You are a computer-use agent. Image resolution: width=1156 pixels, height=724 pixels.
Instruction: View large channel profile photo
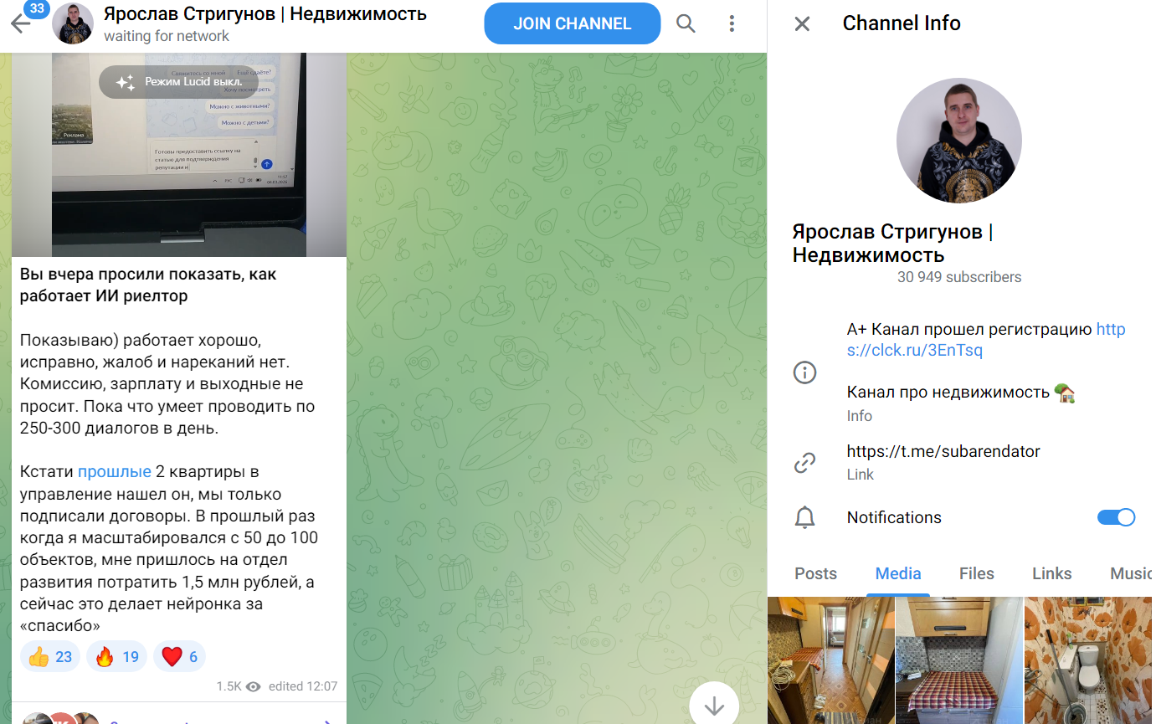tap(959, 141)
